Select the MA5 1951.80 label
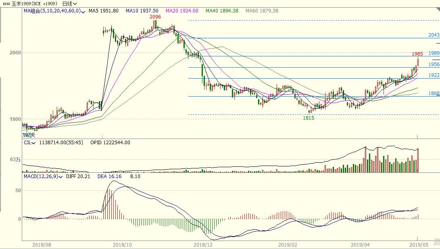 (103, 11)
